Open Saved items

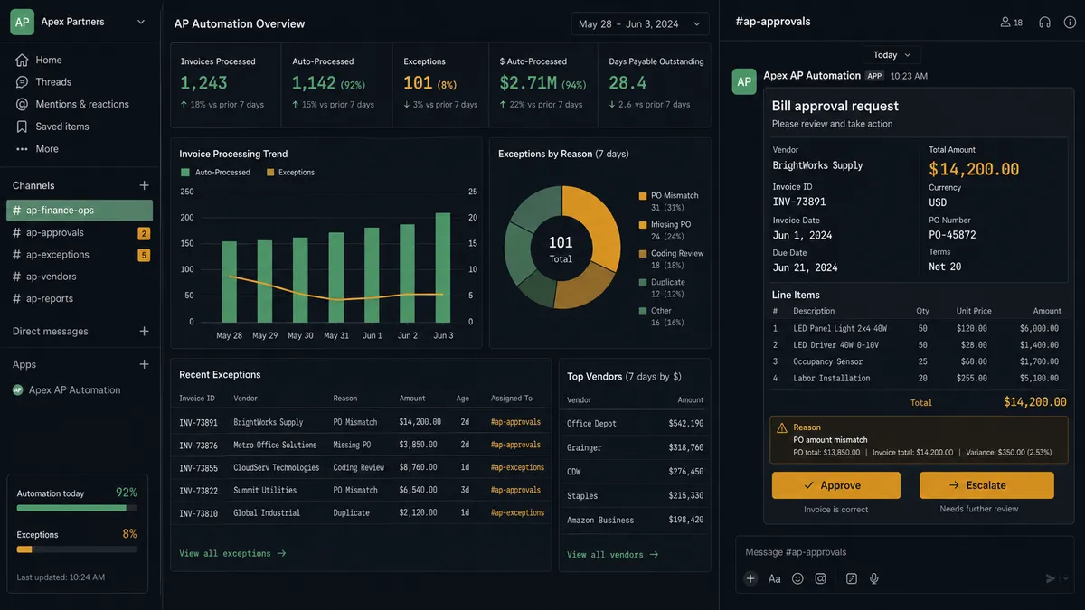(61, 127)
